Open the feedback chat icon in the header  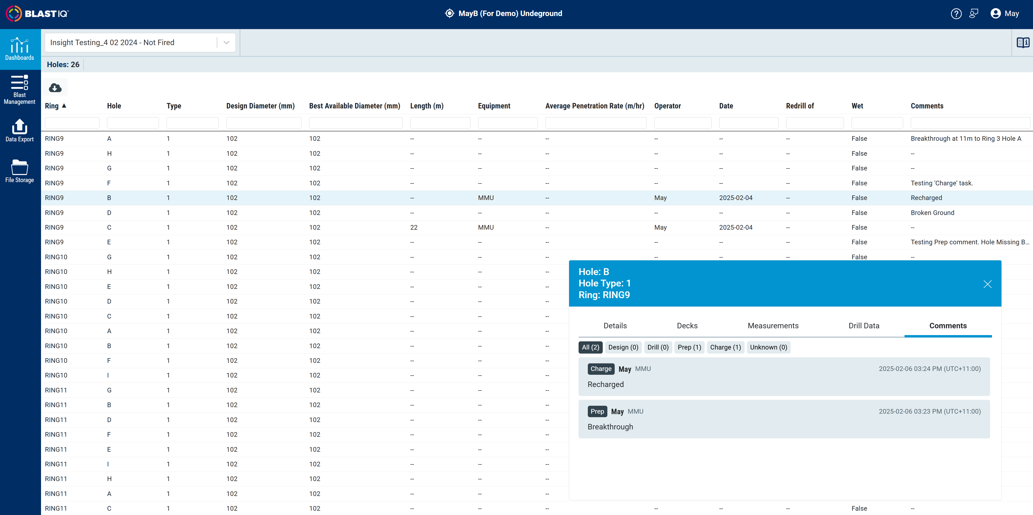tap(974, 14)
